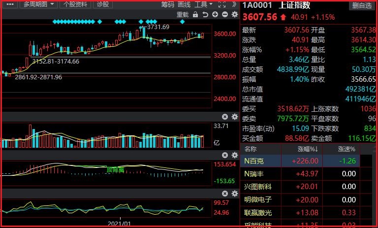This screenshot has height=228, width=378.
Task: Click the 委卖 value 7975.72万
Action: click(293, 119)
